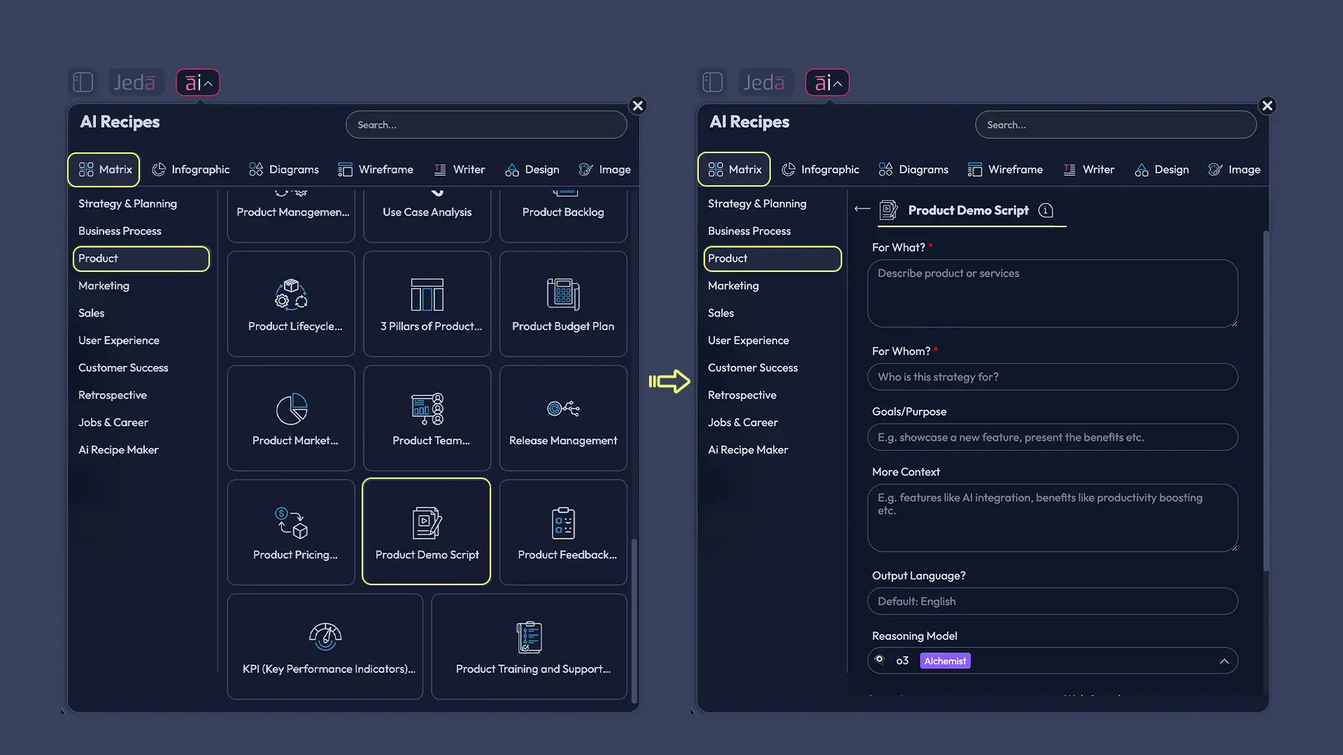Switch to Design tab in right panel
The height and width of the screenshot is (755, 1343).
point(1162,170)
